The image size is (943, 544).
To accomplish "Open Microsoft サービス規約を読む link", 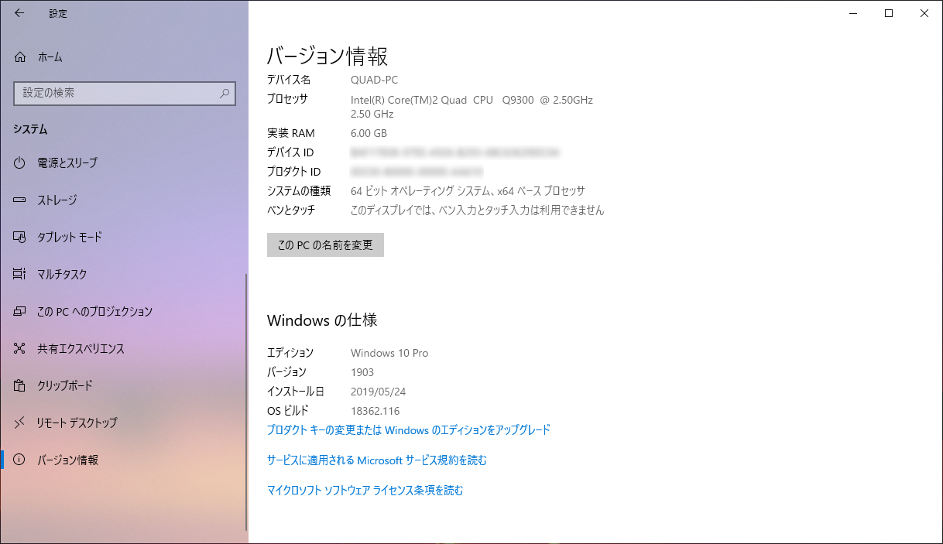I will point(376,460).
